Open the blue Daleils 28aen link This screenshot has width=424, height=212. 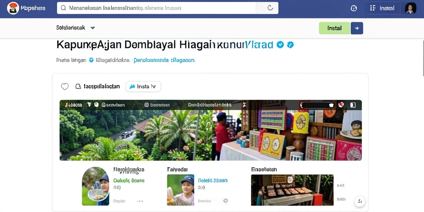(x=212, y=181)
